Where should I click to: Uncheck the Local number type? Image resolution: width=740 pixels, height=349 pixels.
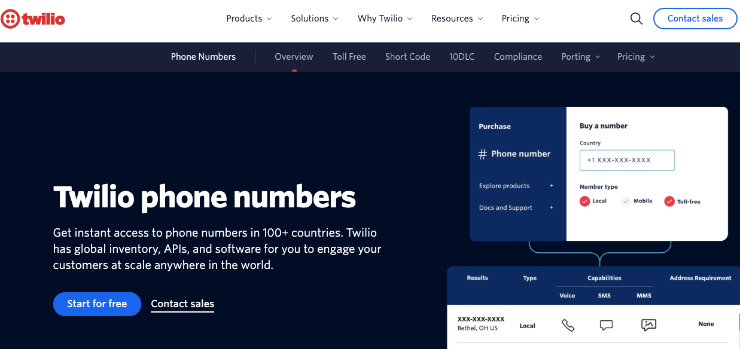(584, 201)
